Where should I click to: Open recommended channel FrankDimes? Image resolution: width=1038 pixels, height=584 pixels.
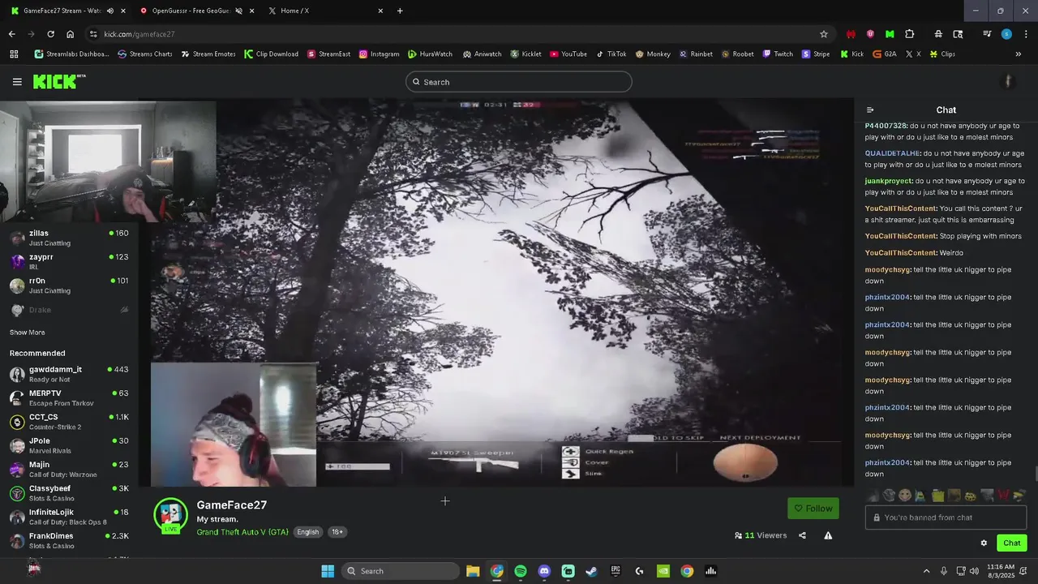point(69,540)
